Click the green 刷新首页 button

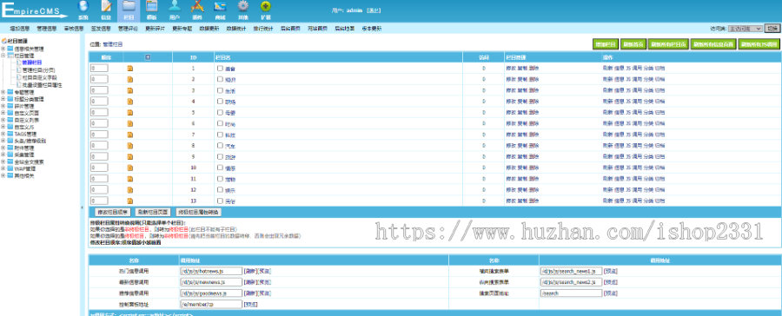point(633,44)
